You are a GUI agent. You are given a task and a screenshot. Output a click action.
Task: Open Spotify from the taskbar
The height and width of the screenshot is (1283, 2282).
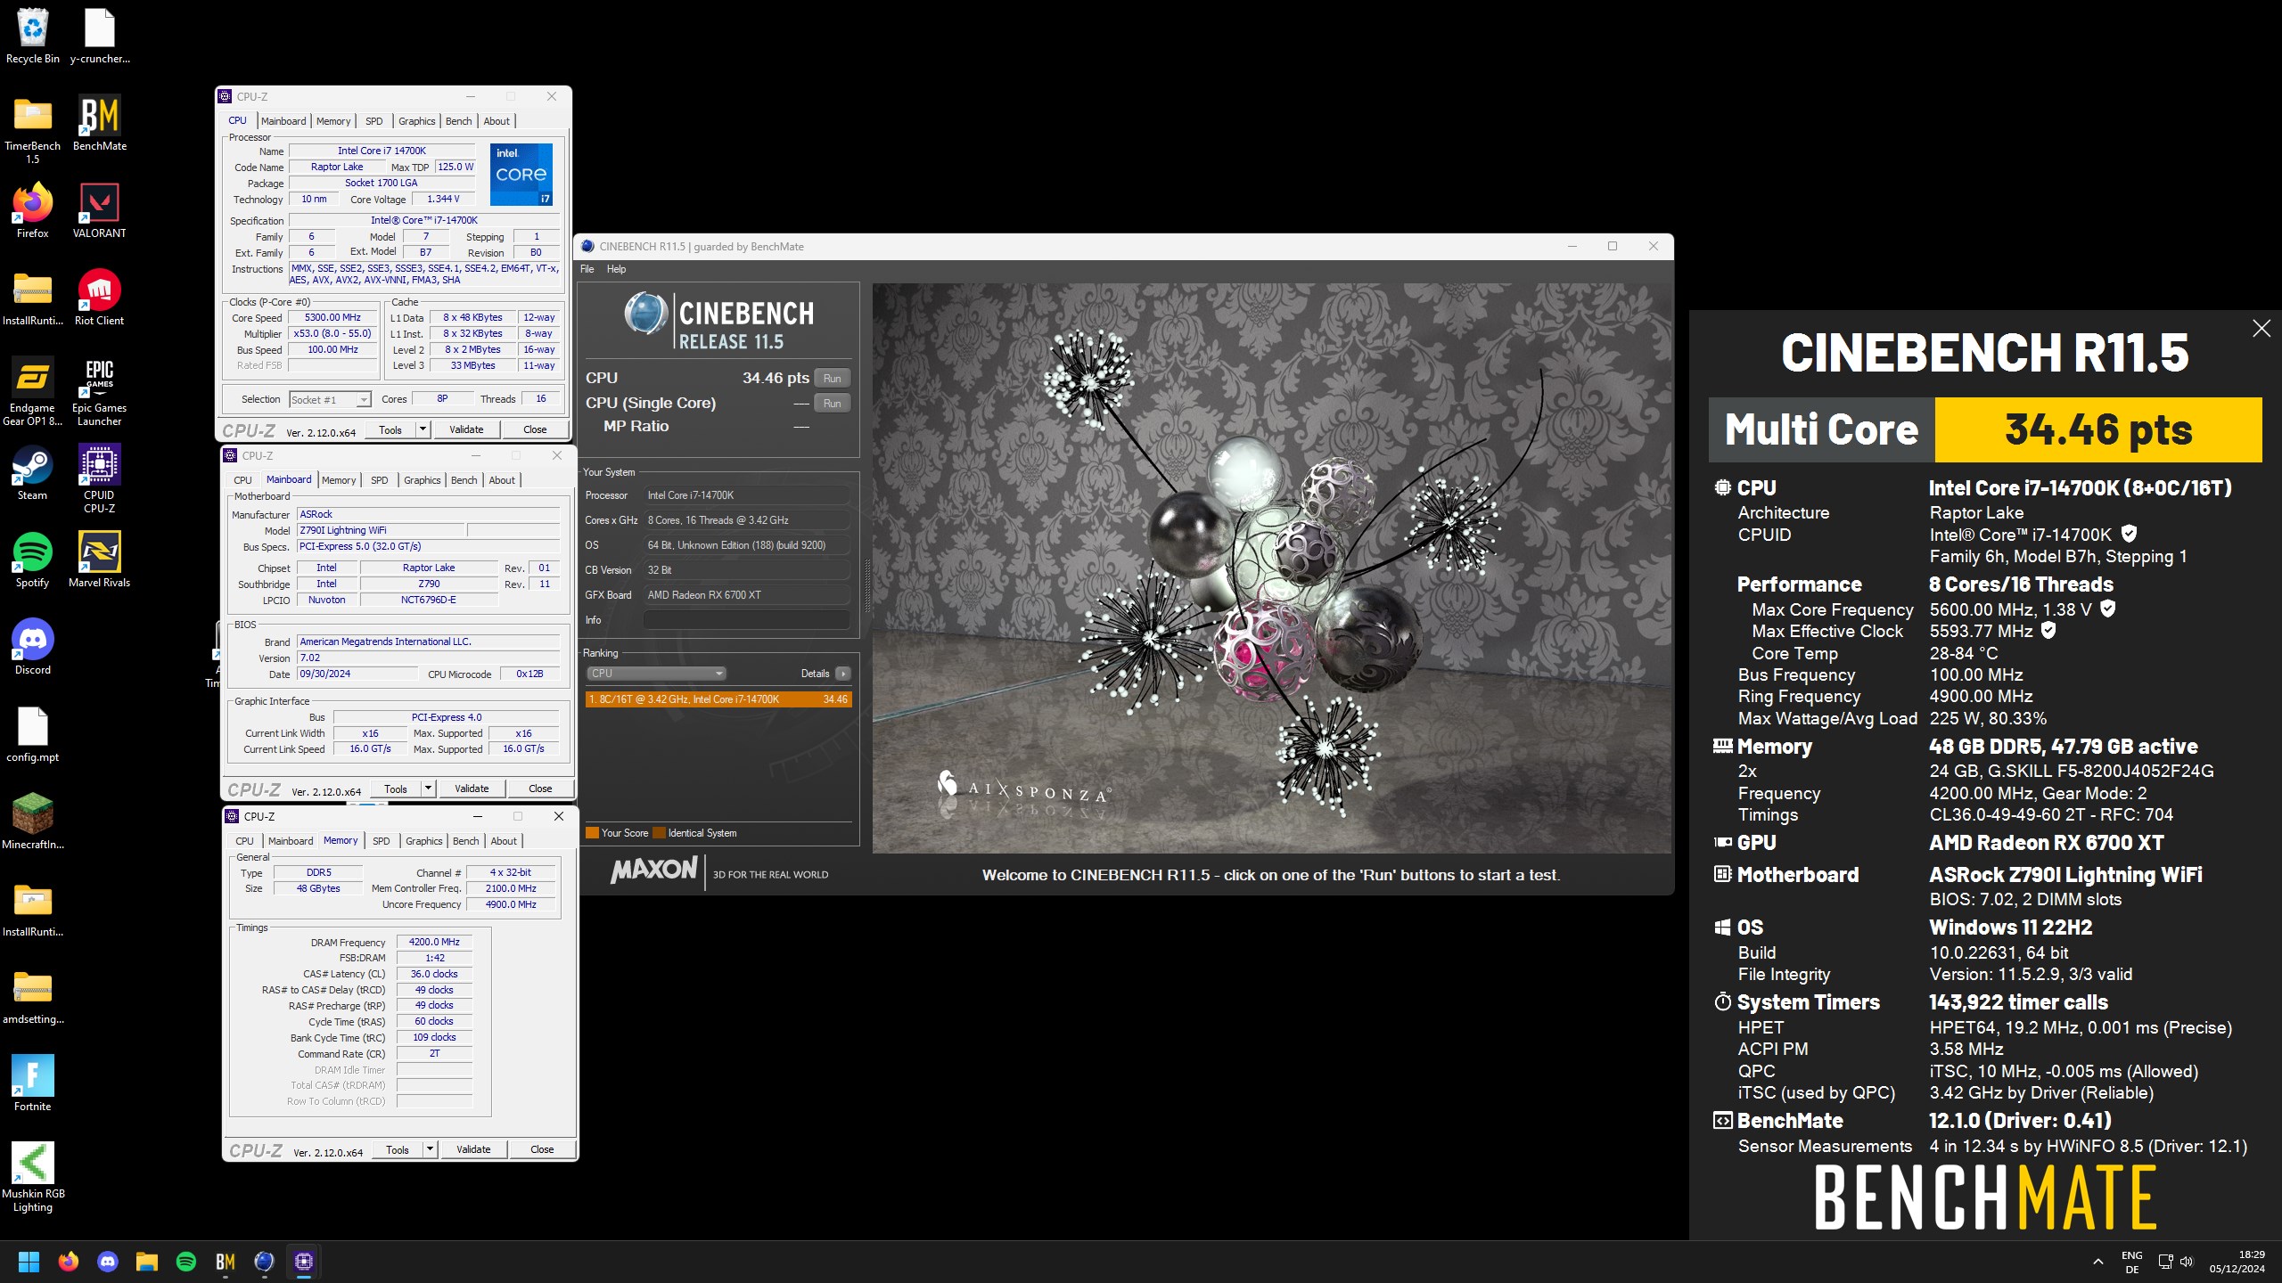(x=186, y=1262)
